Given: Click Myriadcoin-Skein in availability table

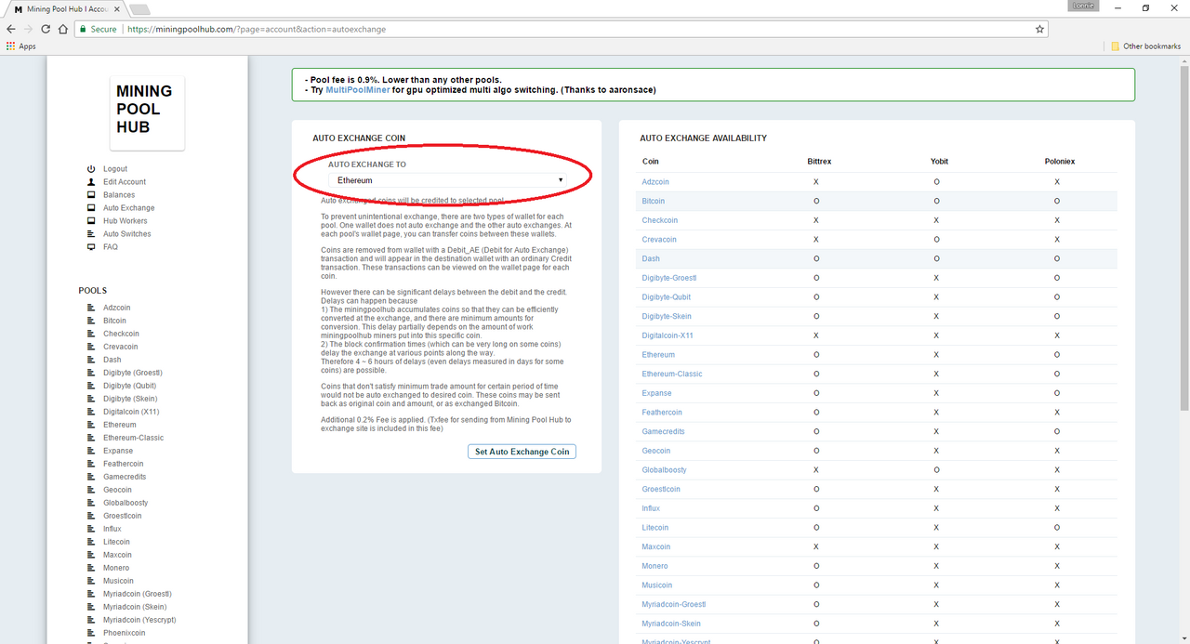Looking at the screenshot, I should point(671,624).
